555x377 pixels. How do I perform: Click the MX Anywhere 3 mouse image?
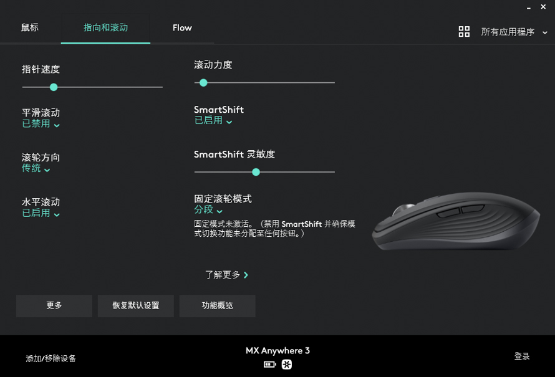[x=456, y=221]
